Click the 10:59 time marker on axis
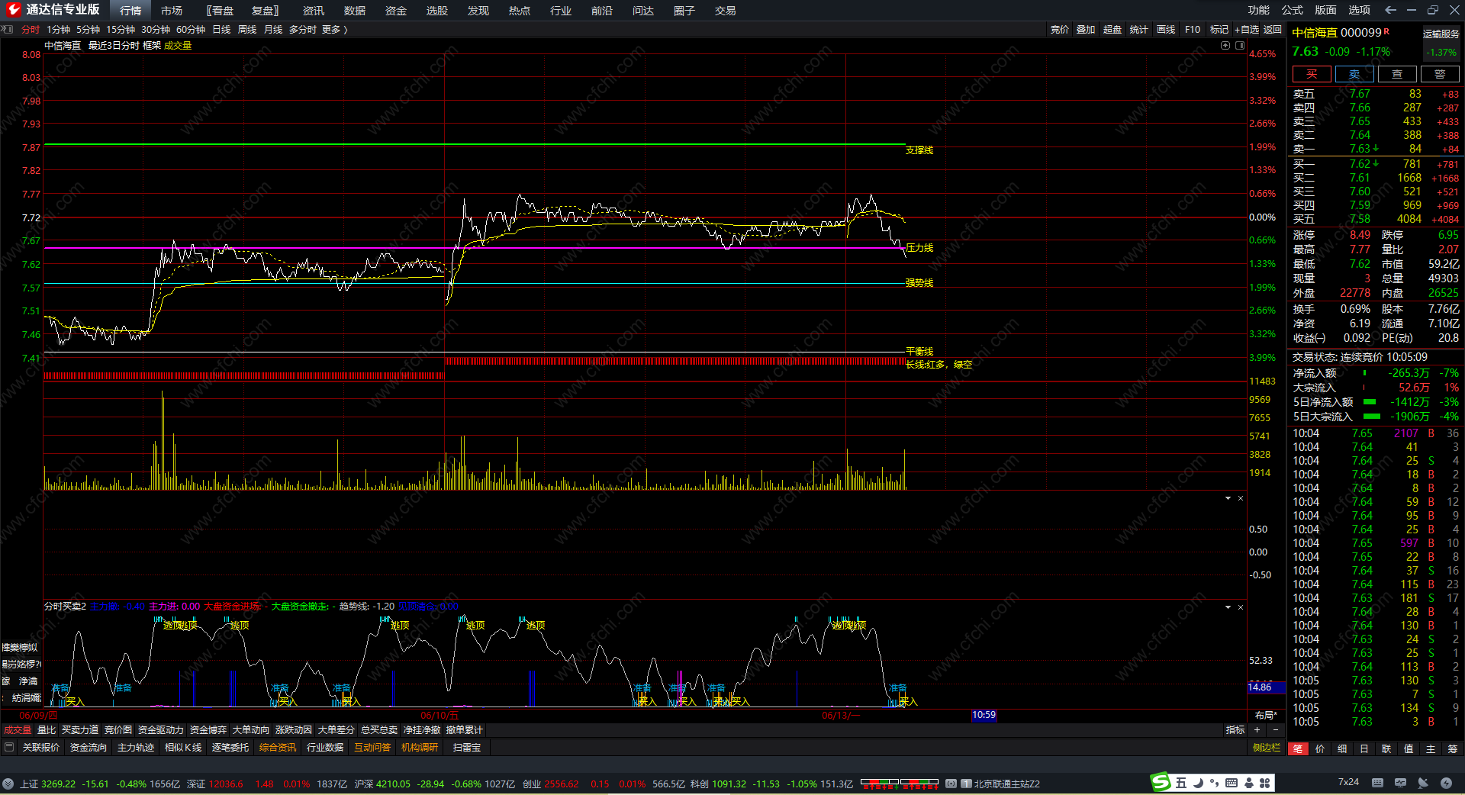The width and height of the screenshot is (1465, 795). 984,716
